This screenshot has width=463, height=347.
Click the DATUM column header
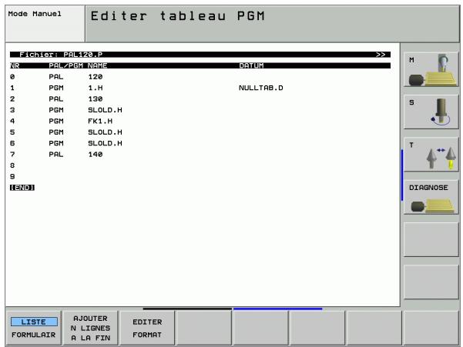click(251, 65)
